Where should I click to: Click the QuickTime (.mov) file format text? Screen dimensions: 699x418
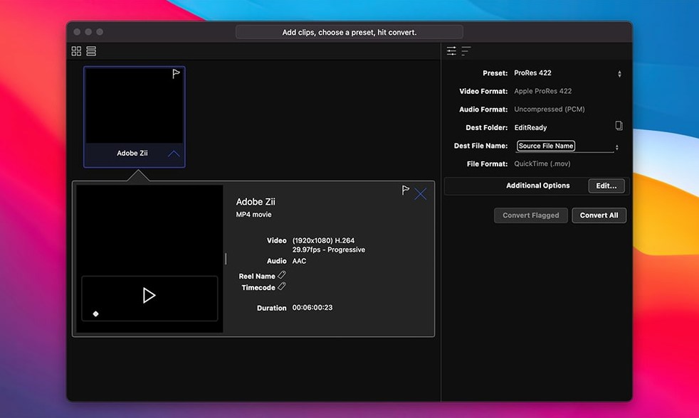tap(542, 164)
